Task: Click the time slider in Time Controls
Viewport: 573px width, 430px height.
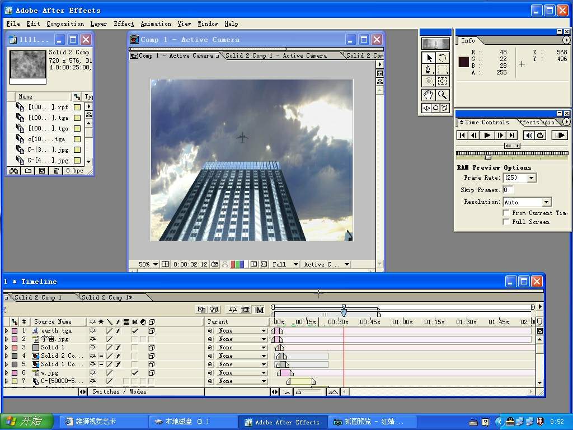Action: 488,157
